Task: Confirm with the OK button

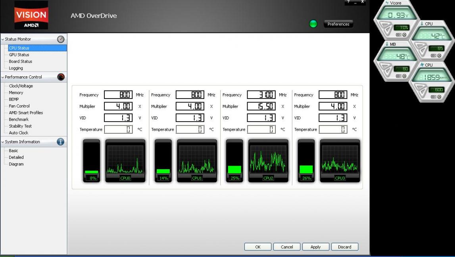Action: point(258,247)
